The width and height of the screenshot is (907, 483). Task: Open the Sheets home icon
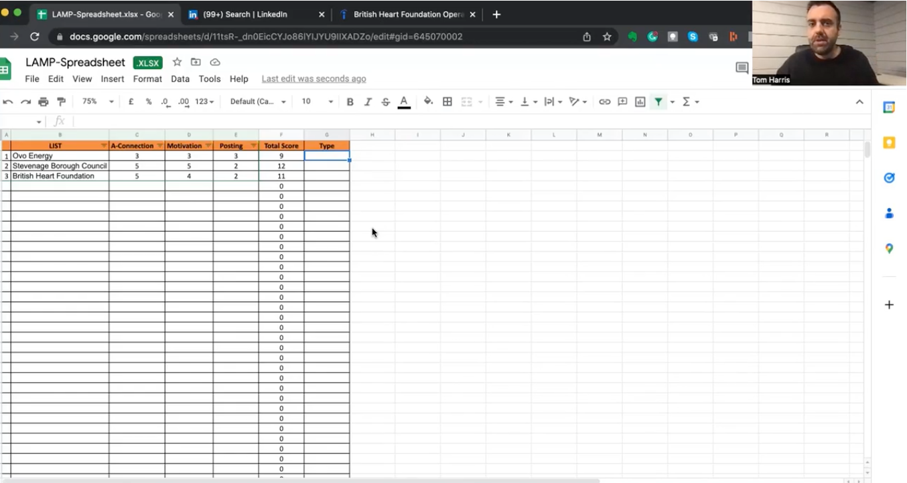[x=5, y=69]
